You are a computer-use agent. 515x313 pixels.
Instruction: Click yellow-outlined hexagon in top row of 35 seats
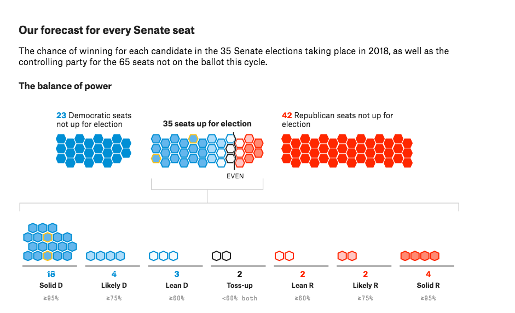pos(193,138)
